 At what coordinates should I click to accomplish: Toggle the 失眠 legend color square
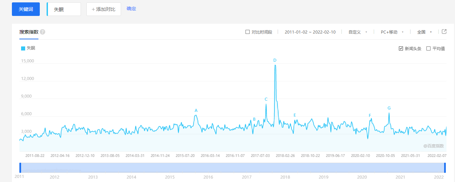click(x=23, y=48)
